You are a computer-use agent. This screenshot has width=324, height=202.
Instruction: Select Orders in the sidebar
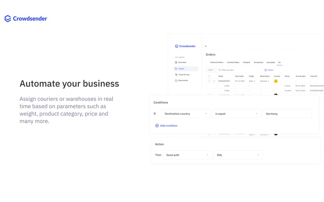click(x=185, y=69)
